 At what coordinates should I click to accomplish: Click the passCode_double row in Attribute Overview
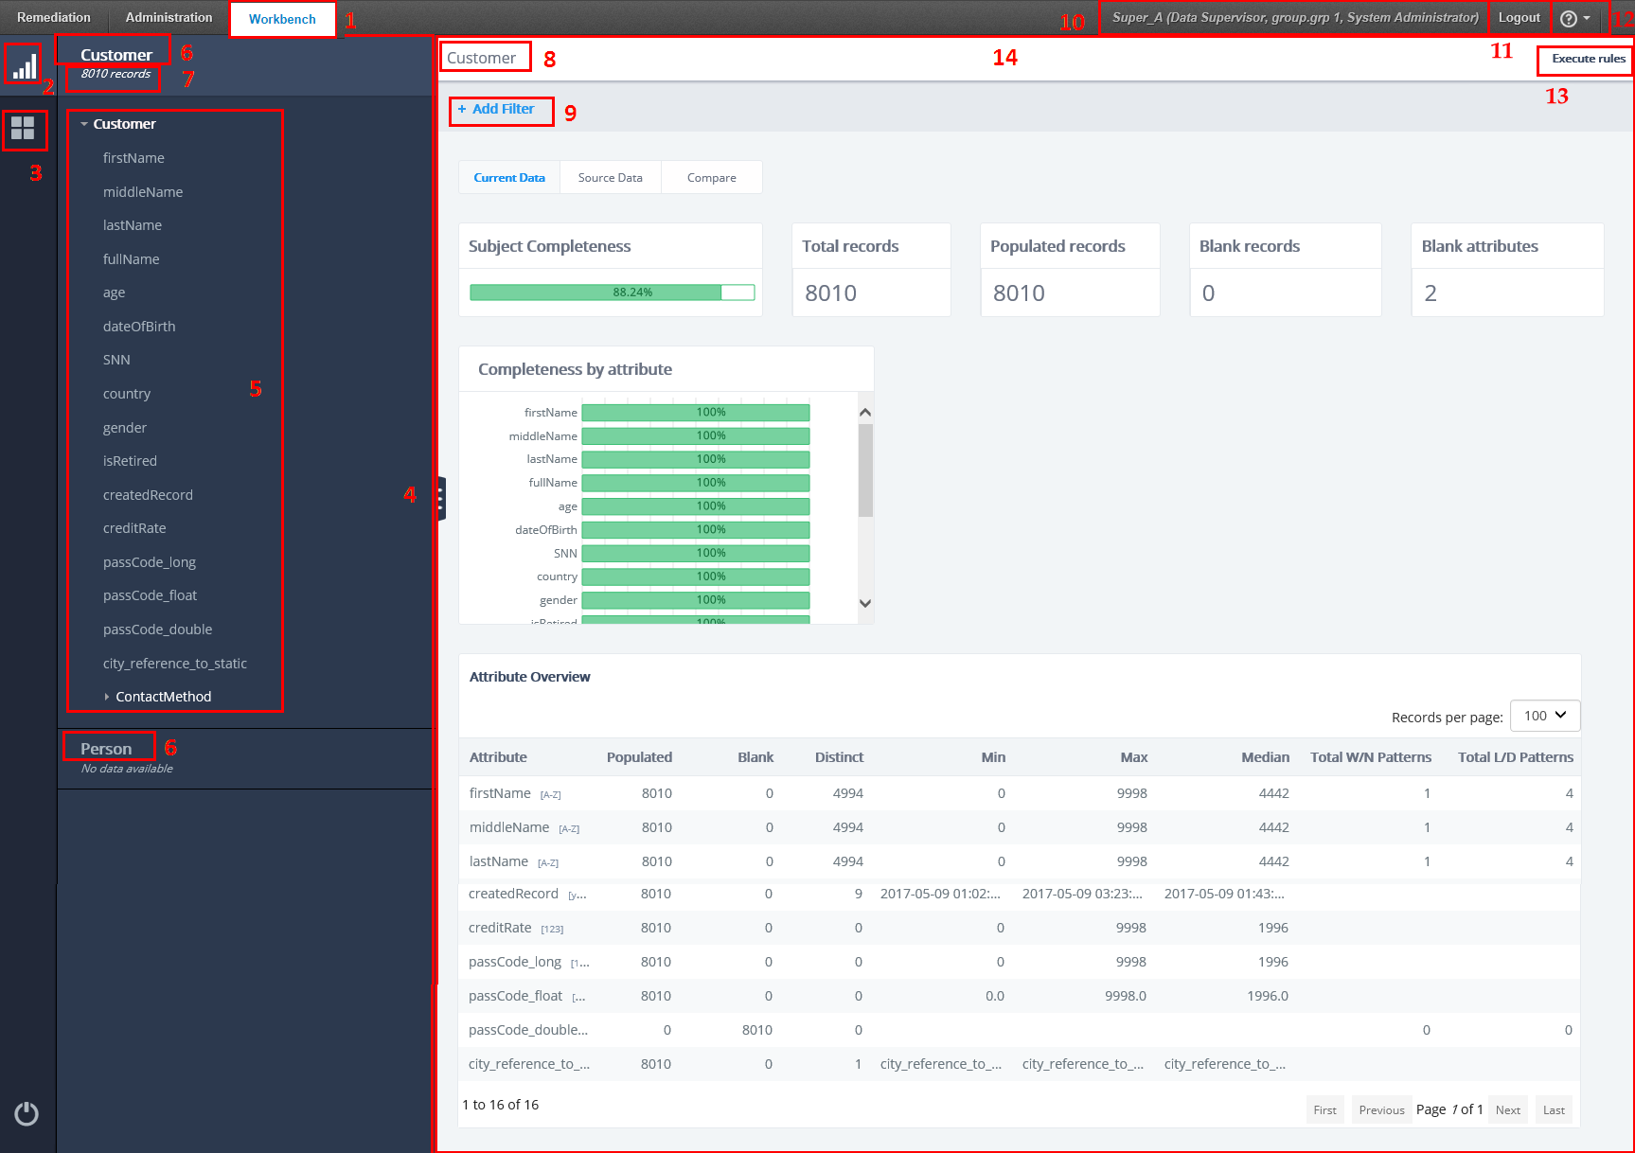[x=1020, y=1030]
